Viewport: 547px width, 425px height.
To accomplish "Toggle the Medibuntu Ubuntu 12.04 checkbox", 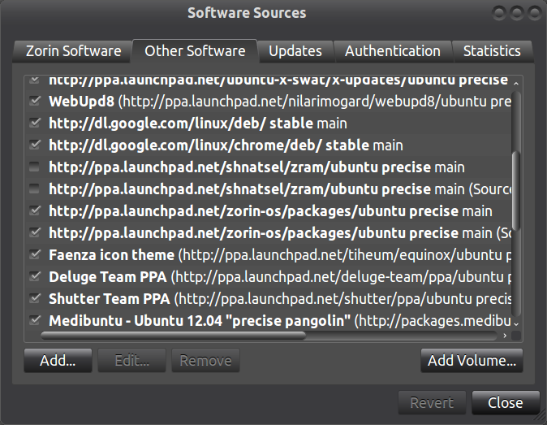I will point(35,321).
